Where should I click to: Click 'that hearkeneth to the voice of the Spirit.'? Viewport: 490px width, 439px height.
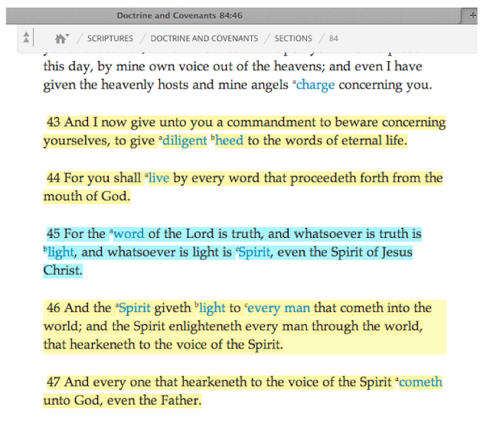pos(163,345)
